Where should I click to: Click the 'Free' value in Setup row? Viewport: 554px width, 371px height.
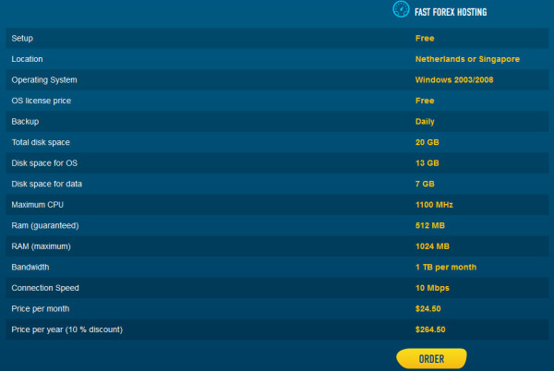[x=425, y=38]
